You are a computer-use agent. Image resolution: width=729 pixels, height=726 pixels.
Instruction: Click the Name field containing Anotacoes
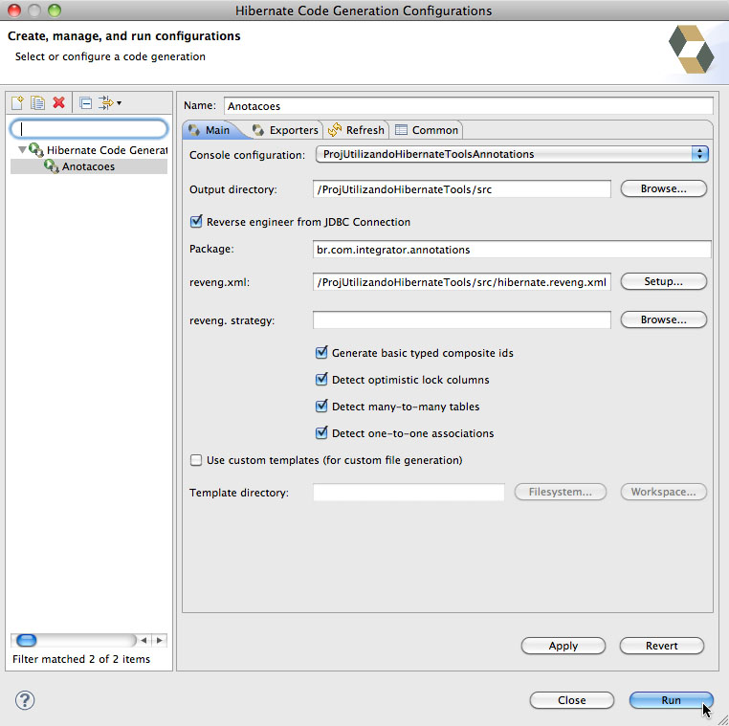[x=468, y=106]
